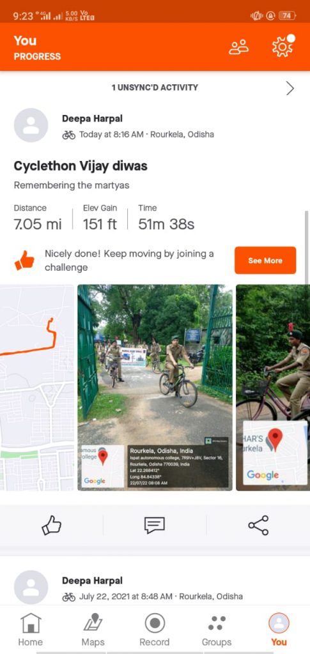View the orange route map thumbnail
Image resolution: width=310 pixels, height=654 pixels.
click(36, 388)
